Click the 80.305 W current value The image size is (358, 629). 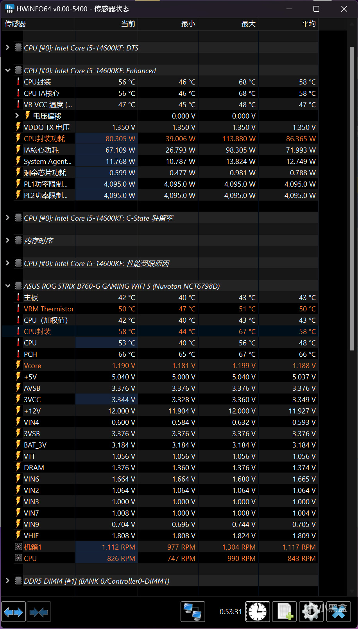click(x=120, y=138)
